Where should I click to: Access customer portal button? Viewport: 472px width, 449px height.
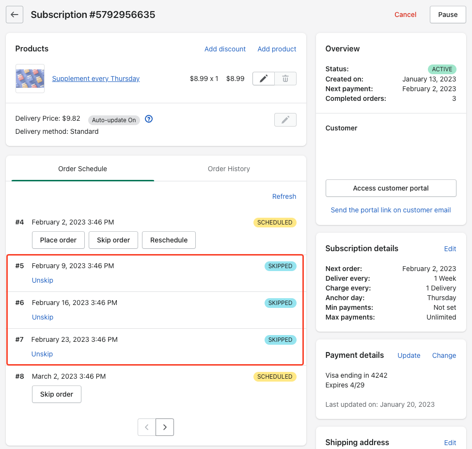click(x=391, y=188)
